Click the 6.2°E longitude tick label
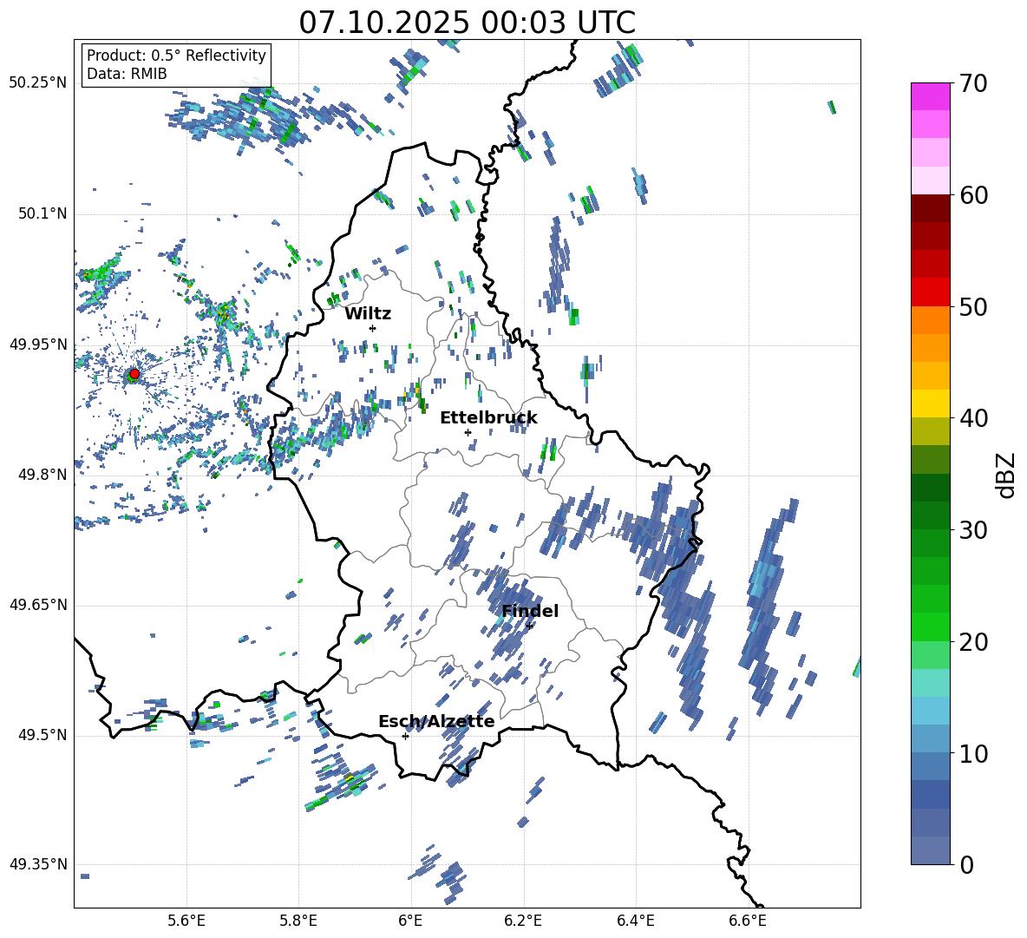 [523, 920]
